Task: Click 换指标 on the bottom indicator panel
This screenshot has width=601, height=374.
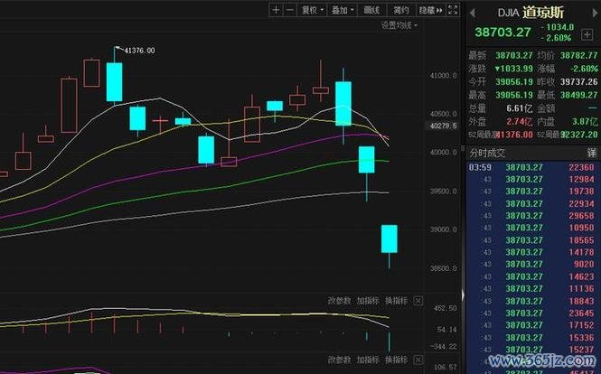Action: click(397, 360)
